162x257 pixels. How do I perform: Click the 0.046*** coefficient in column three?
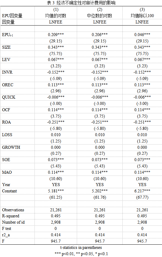pyautogui.click(x=142, y=35)
